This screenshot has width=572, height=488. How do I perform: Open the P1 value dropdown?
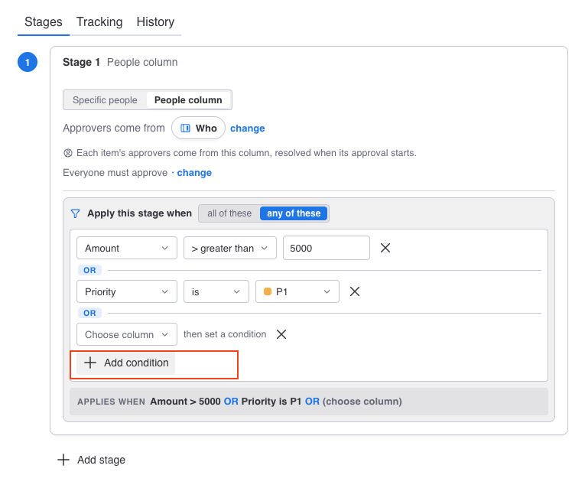point(297,291)
